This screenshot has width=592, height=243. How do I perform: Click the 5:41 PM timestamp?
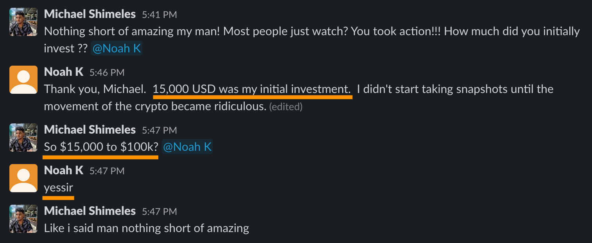click(x=159, y=15)
